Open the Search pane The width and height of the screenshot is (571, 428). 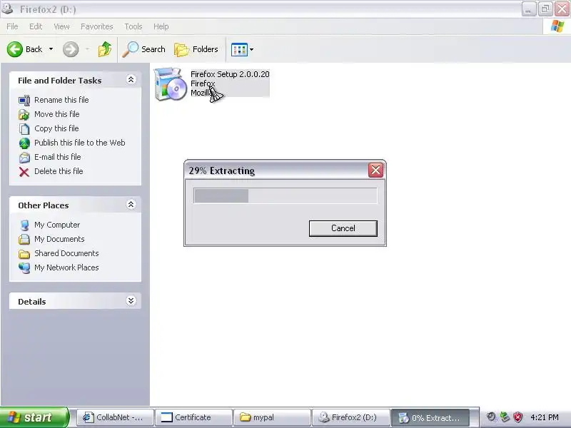pyautogui.click(x=144, y=49)
